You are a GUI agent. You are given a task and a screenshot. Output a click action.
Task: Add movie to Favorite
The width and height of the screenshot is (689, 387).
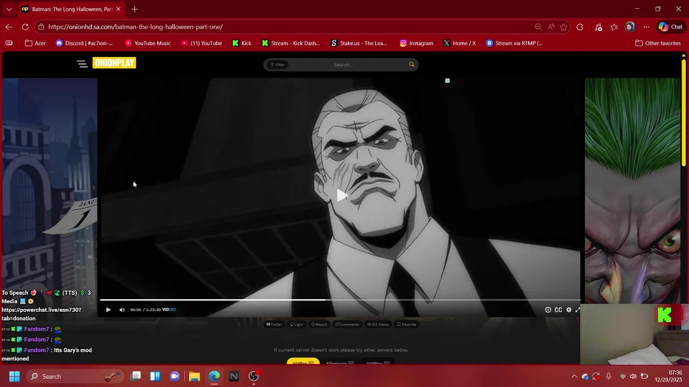pyautogui.click(x=406, y=324)
